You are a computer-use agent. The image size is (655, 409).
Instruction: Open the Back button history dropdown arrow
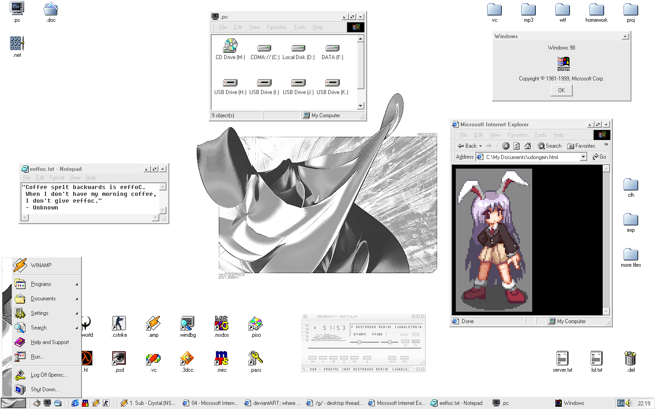click(x=480, y=146)
